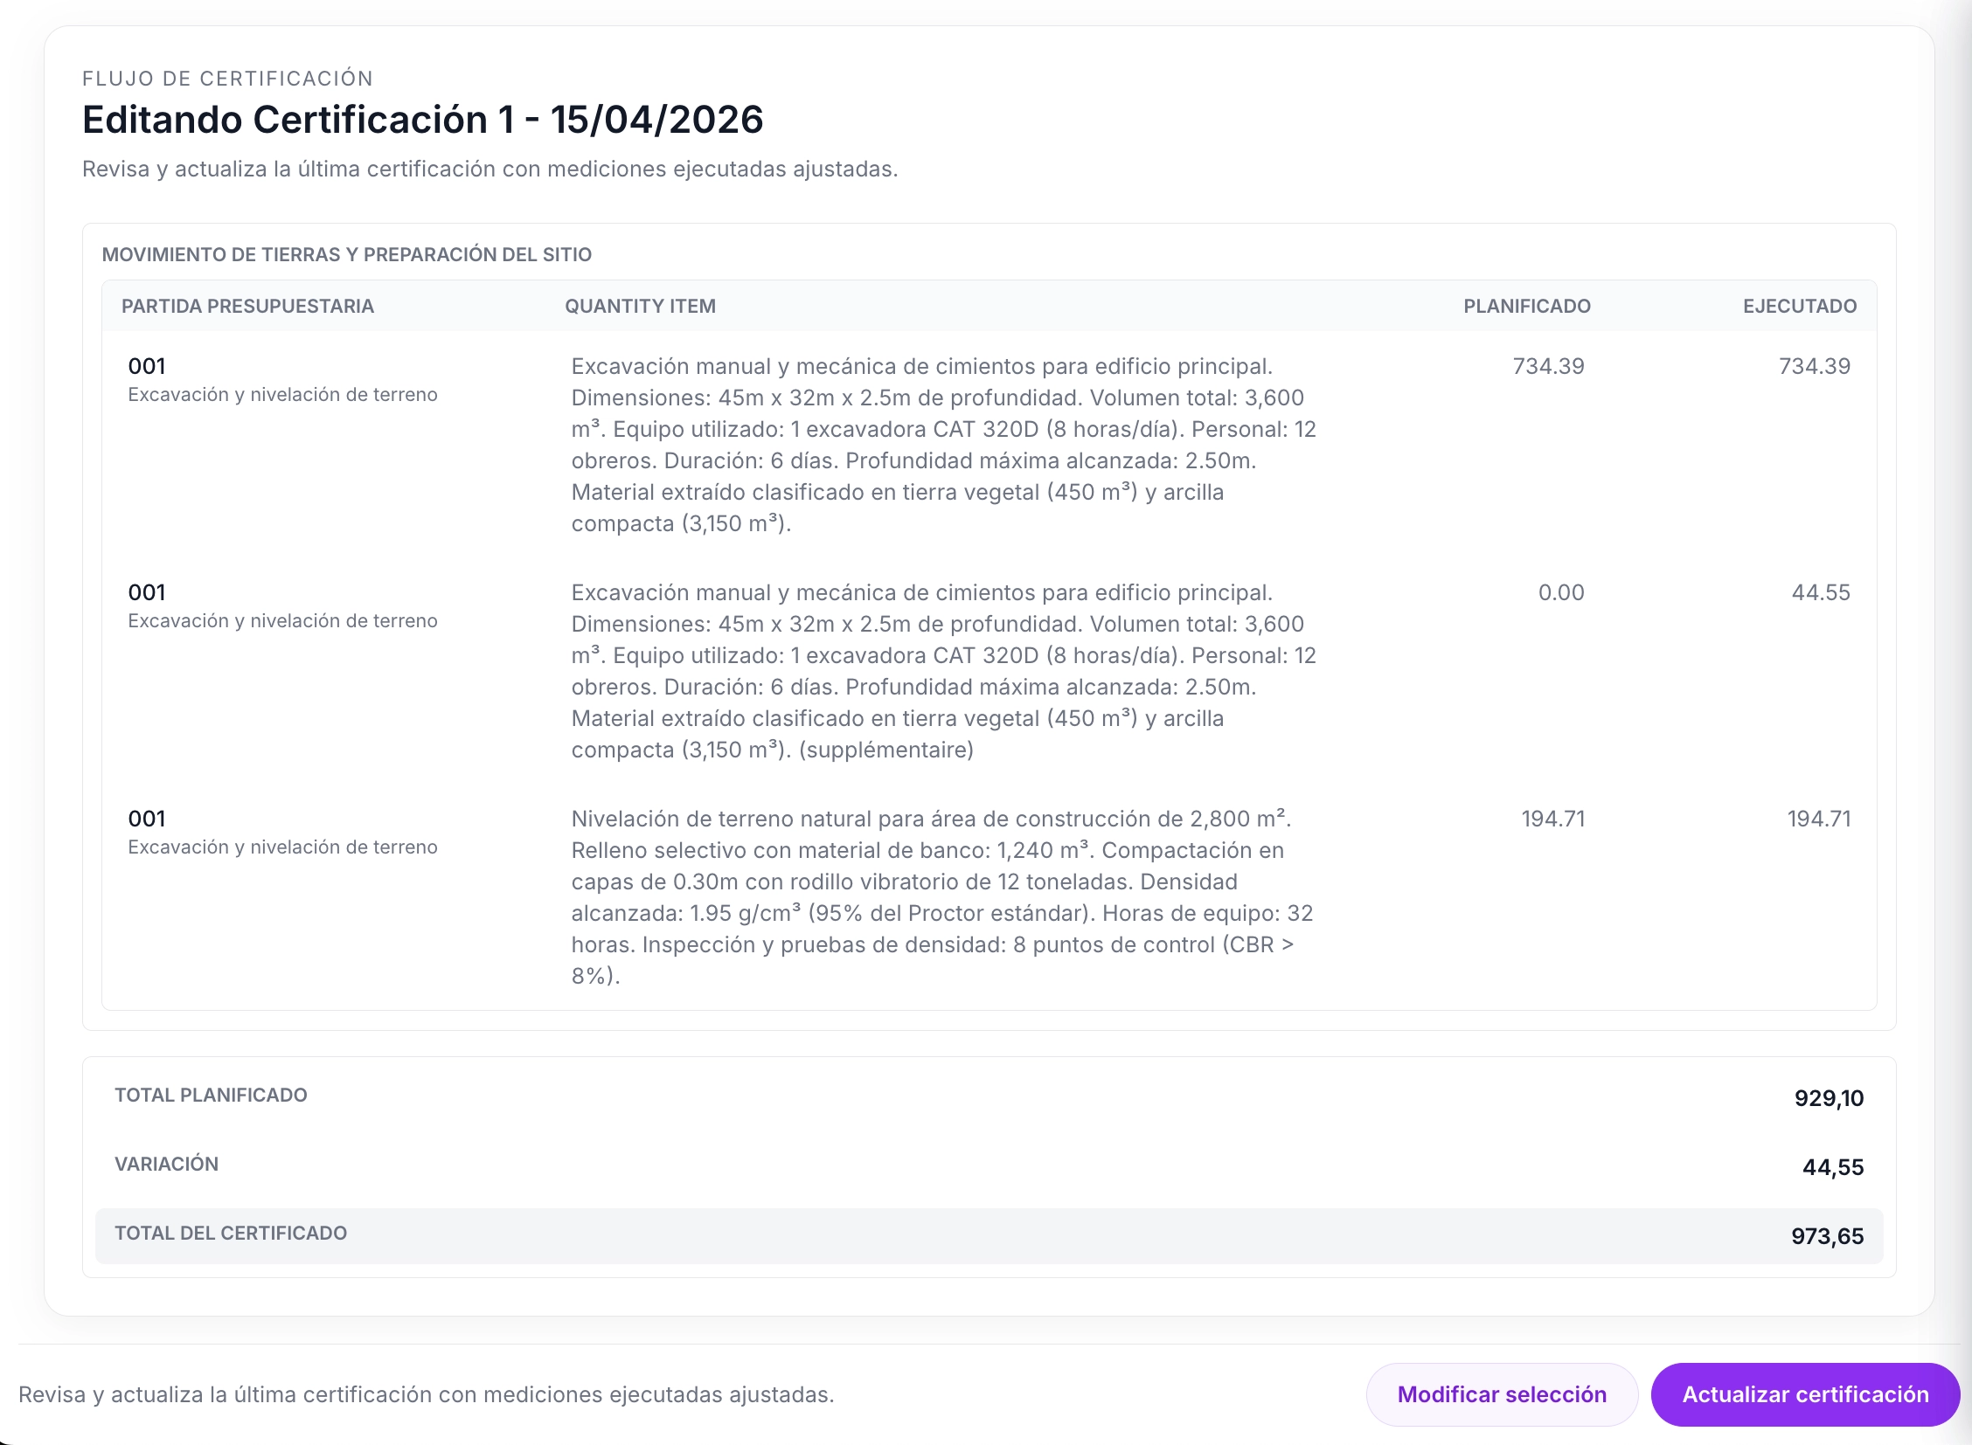Click the planned value 0.00
1972x1445 pixels.
point(1562,592)
